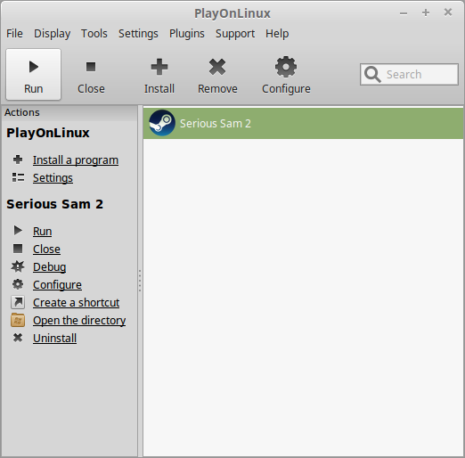Click the Run link under Serious Sam 2

point(43,231)
